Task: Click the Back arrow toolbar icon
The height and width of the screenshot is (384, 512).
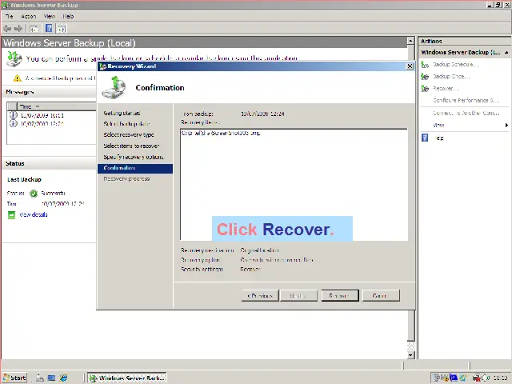Action: click(7, 28)
